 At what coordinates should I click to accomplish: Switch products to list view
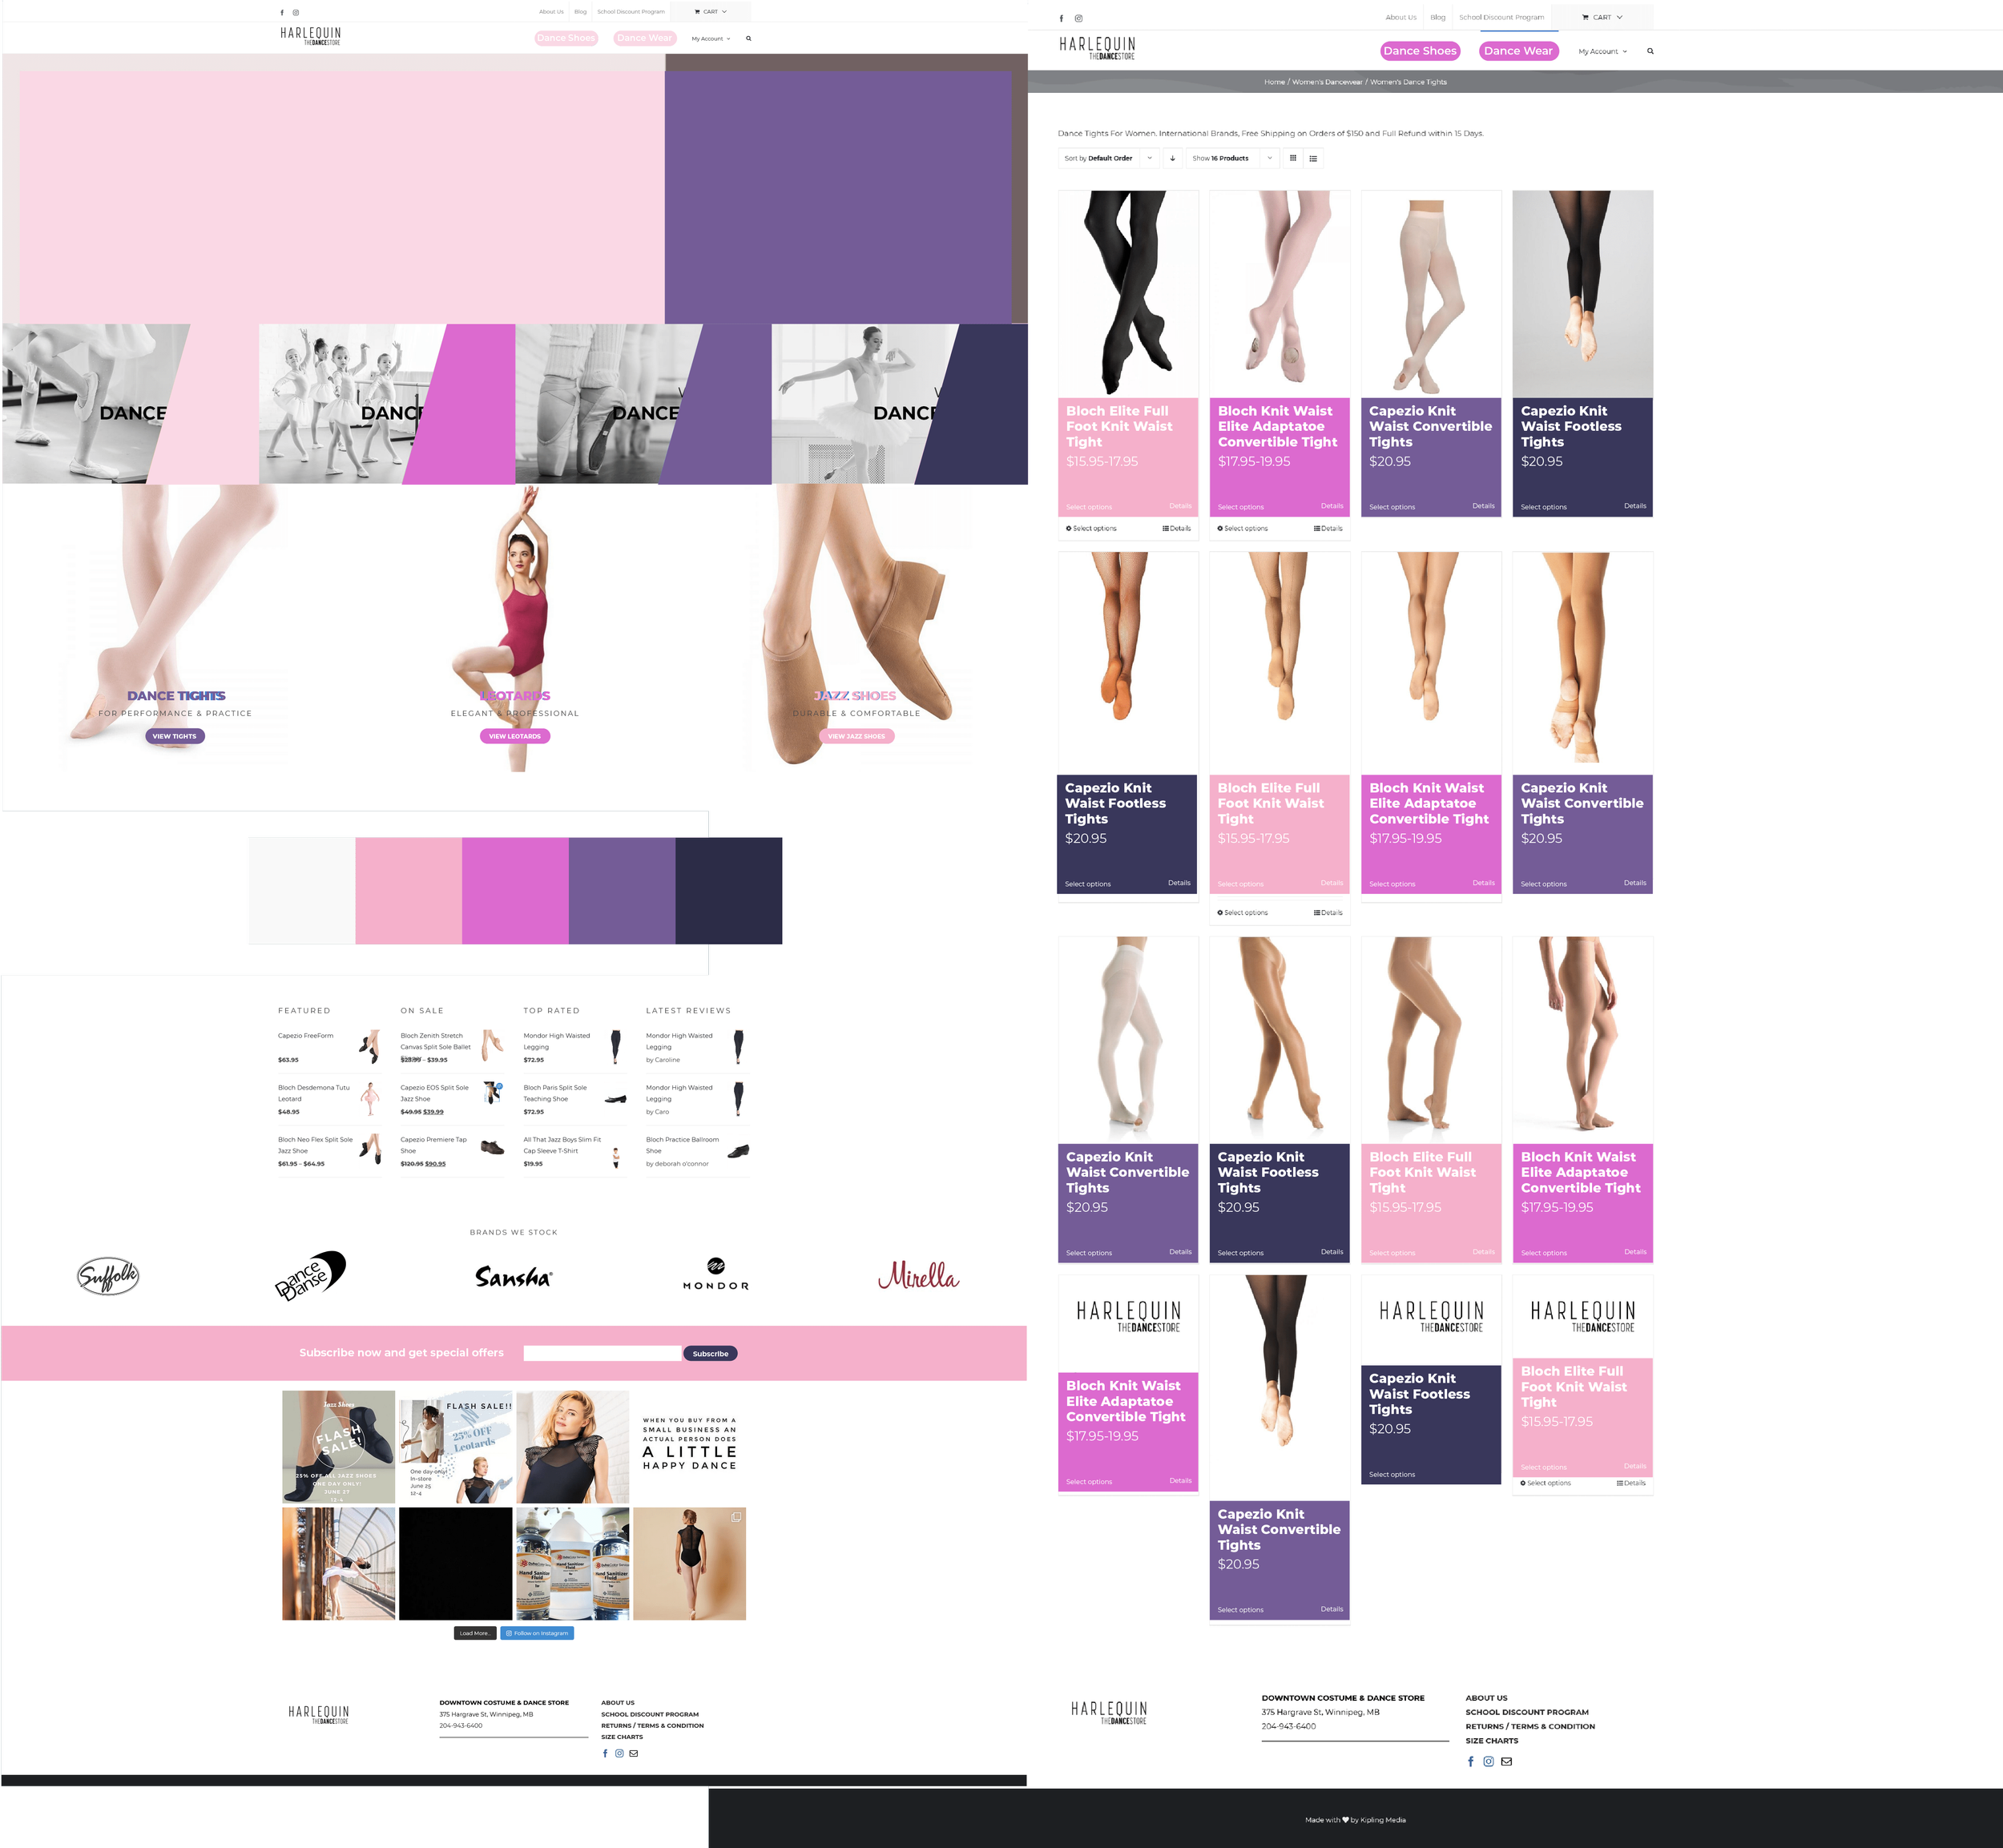point(1313,158)
